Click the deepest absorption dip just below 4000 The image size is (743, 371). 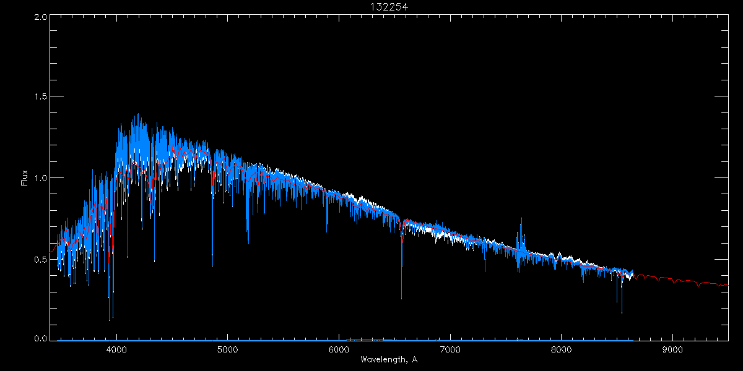[x=110, y=319]
